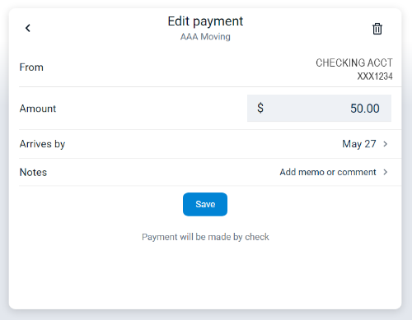412x320 pixels.
Task: Click the Amount label
Action: 38,109
